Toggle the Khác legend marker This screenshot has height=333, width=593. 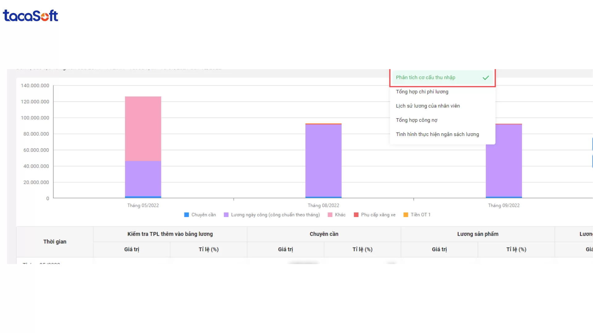tap(330, 215)
